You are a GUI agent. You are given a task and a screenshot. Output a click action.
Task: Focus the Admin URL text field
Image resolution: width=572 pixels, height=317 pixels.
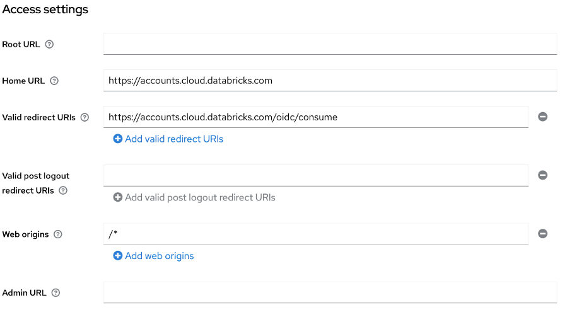pyautogui.click(x=330, y=292)
